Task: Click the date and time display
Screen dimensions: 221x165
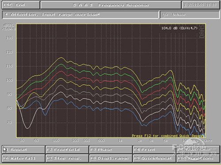Action: point(201,5)
